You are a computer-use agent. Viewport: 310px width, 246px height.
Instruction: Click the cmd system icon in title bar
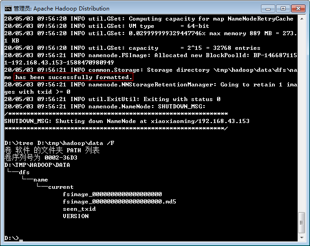[x=8, y=9]
